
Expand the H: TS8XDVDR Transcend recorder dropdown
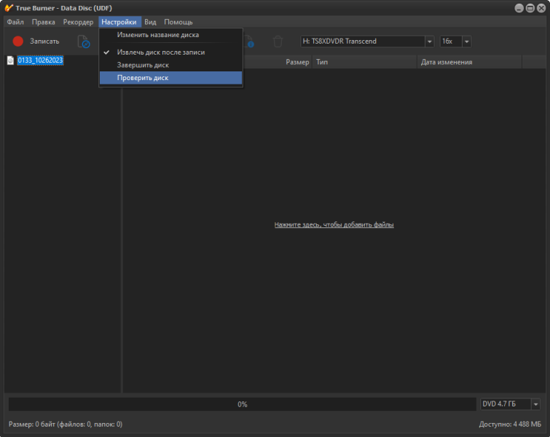429,42
